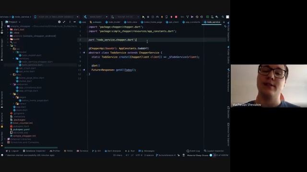307x172 pixels.
Task: Collapse the simple_chopper root folder
Action: [5, 26]
